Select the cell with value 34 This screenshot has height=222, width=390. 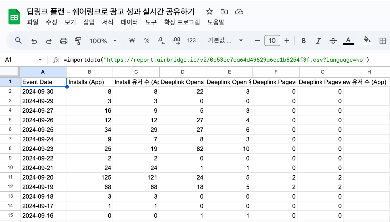tap(90, 130)
